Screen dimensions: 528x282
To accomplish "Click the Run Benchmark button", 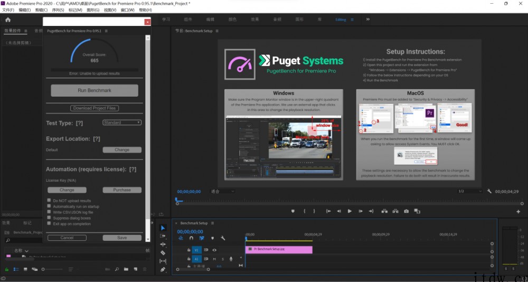I will [x=95, y=90].
